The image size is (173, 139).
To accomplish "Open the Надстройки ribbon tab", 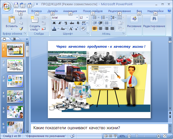I will (x=155, y=11).
